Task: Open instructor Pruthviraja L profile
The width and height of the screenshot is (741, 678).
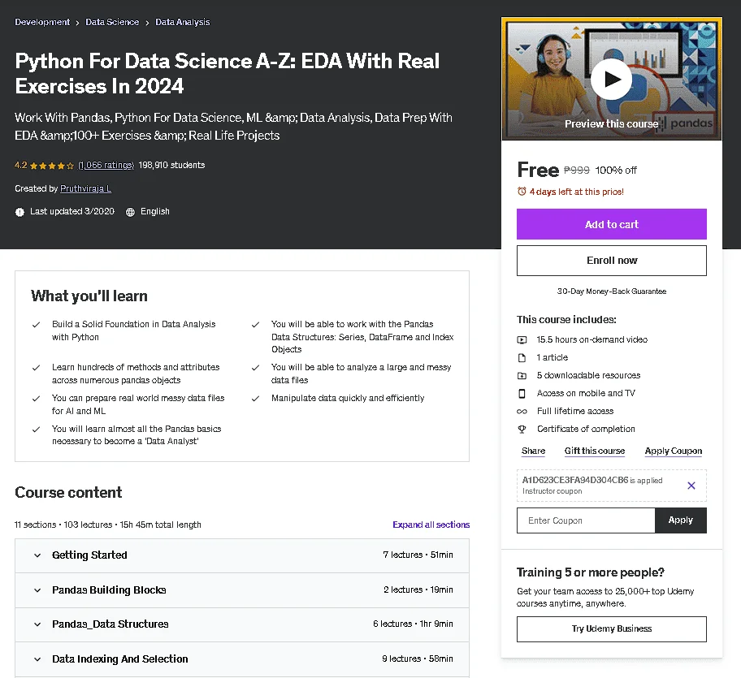Action: [85, 188]
